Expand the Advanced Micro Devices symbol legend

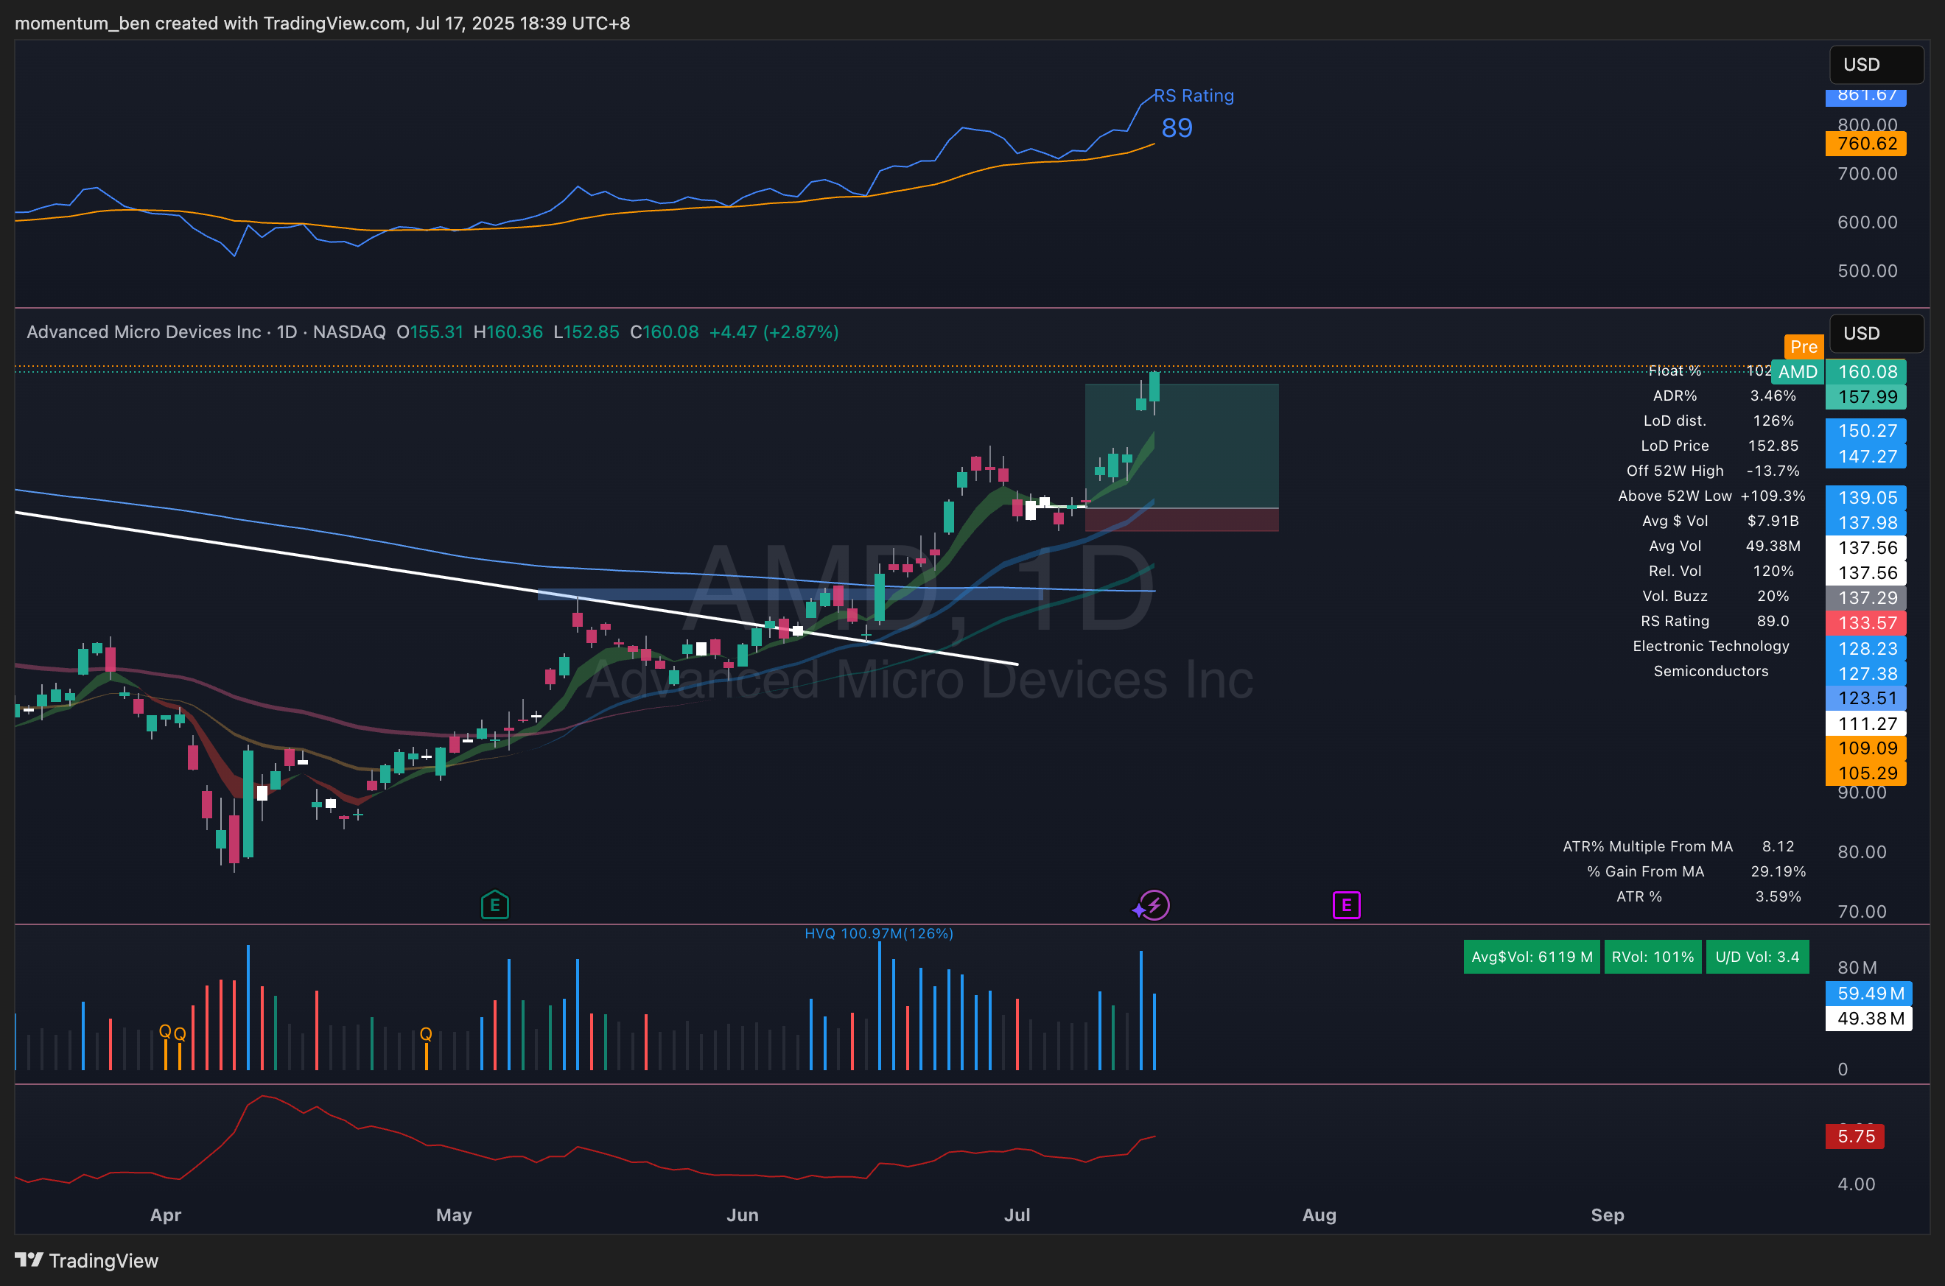tap(144, 332)
